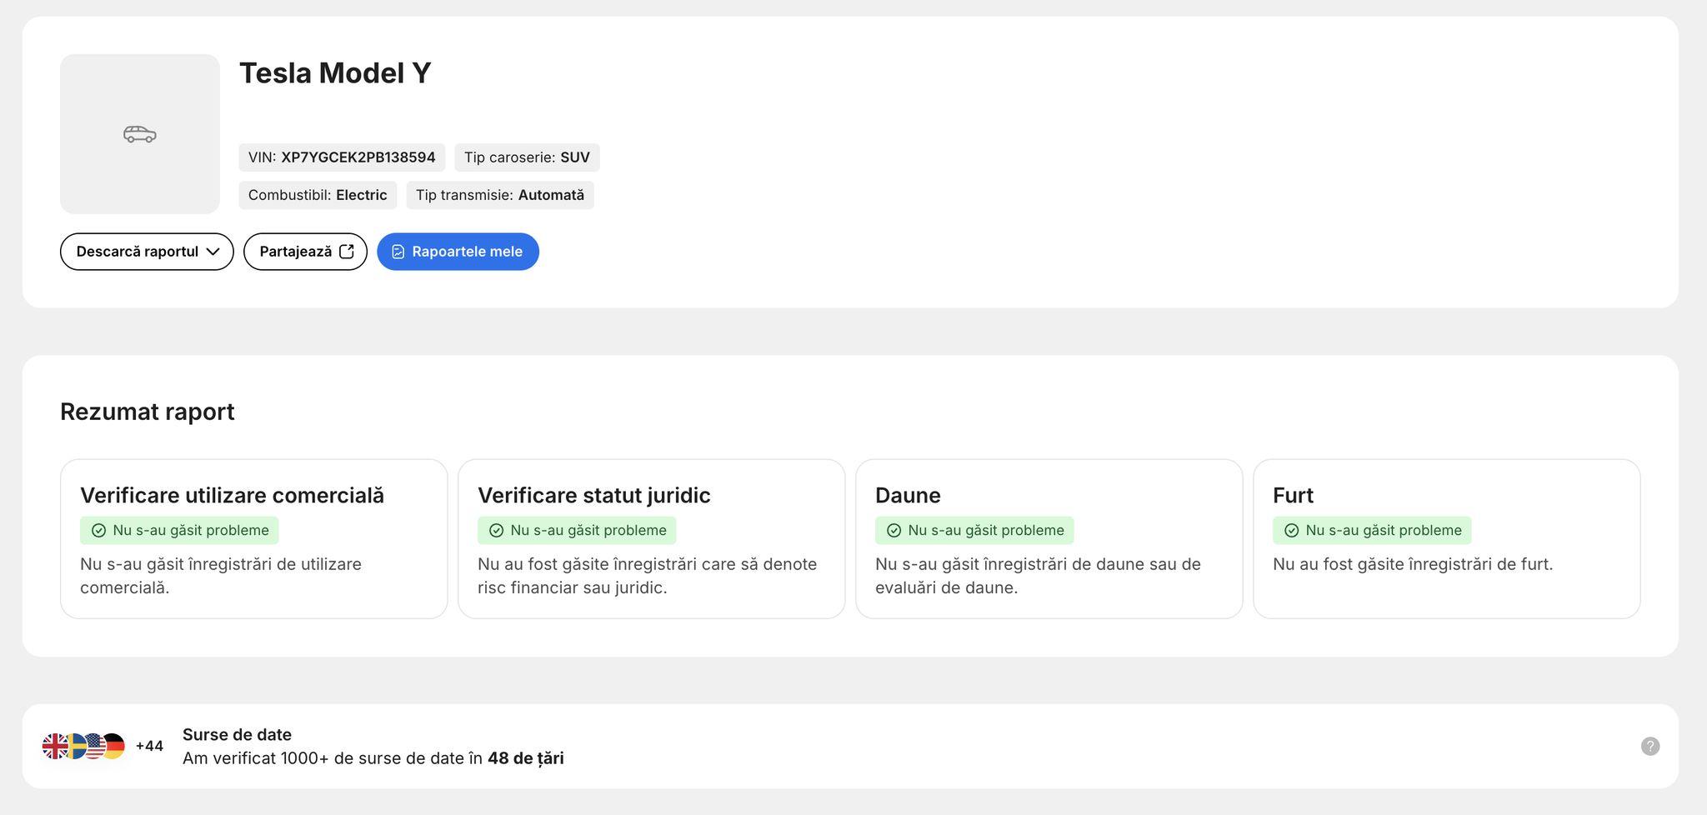
Task: Click the UK flag icon
Action: click(x=55, y=746)
